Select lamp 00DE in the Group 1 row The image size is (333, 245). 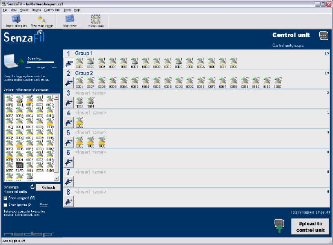tap(179, 63)
